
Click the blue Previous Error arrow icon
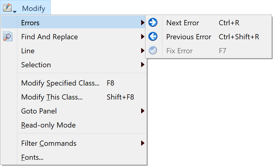[x=153, y=36]
